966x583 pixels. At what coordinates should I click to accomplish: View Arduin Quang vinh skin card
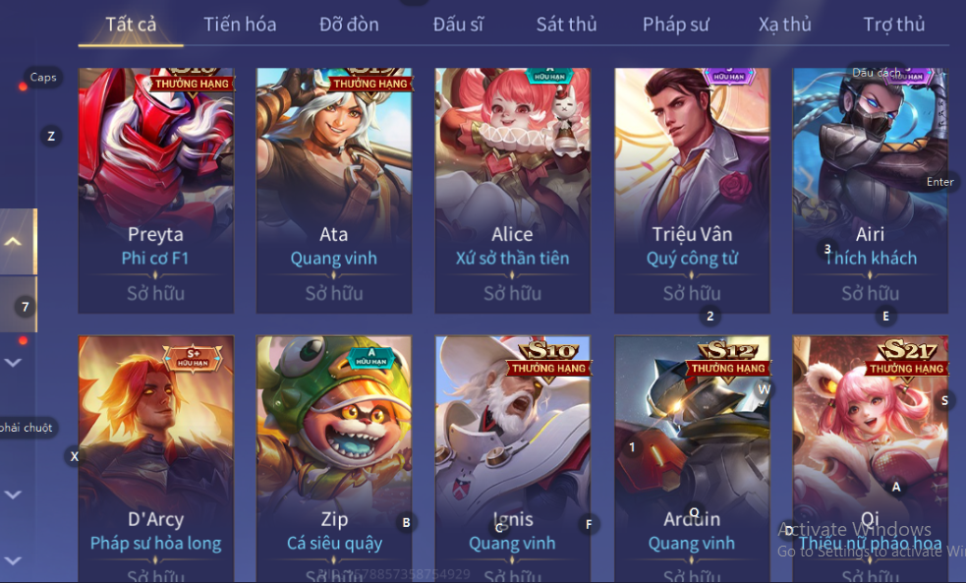692,459
